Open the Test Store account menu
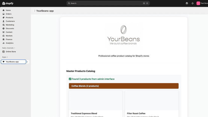Screen dimensions: 208x117 click(x=202, y=3)
